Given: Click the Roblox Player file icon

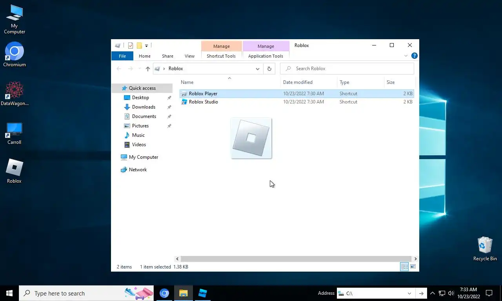Looking at the screenshot, I should pos(184,94).
